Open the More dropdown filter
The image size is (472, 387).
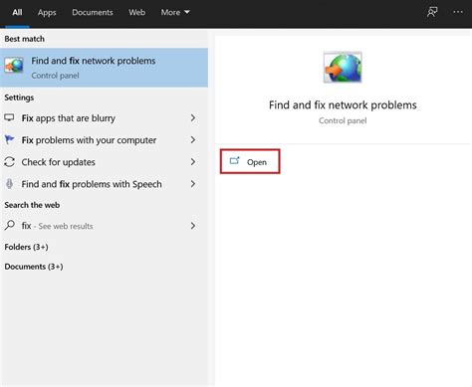coord(175,12)
